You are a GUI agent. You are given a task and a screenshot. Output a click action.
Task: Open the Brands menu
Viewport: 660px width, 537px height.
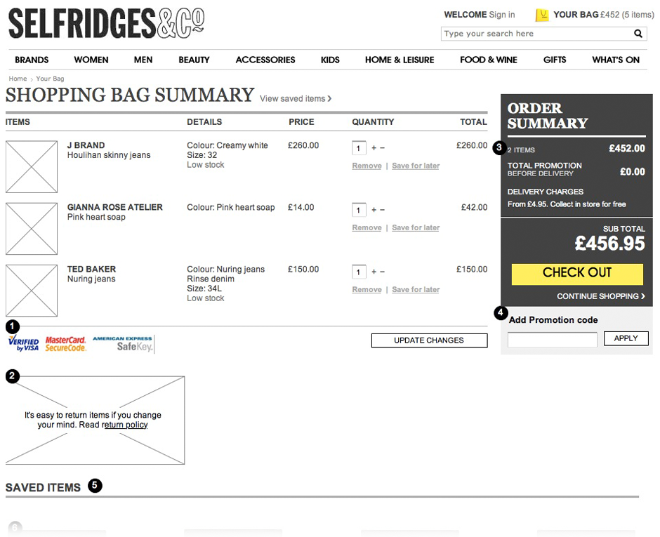tap(32, 60)
